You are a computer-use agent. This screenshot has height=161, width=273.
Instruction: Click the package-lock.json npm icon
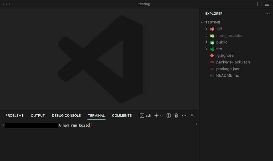coord(212,62)
